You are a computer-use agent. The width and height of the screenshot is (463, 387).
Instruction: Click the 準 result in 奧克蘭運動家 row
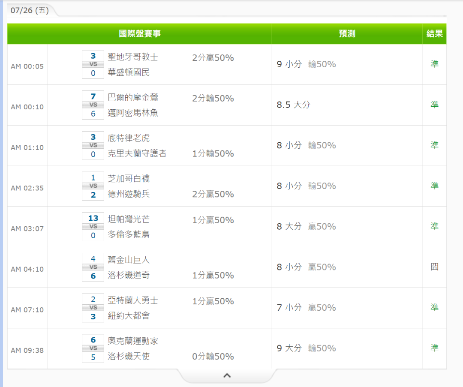pyautogui.click(x=434, y=348)
